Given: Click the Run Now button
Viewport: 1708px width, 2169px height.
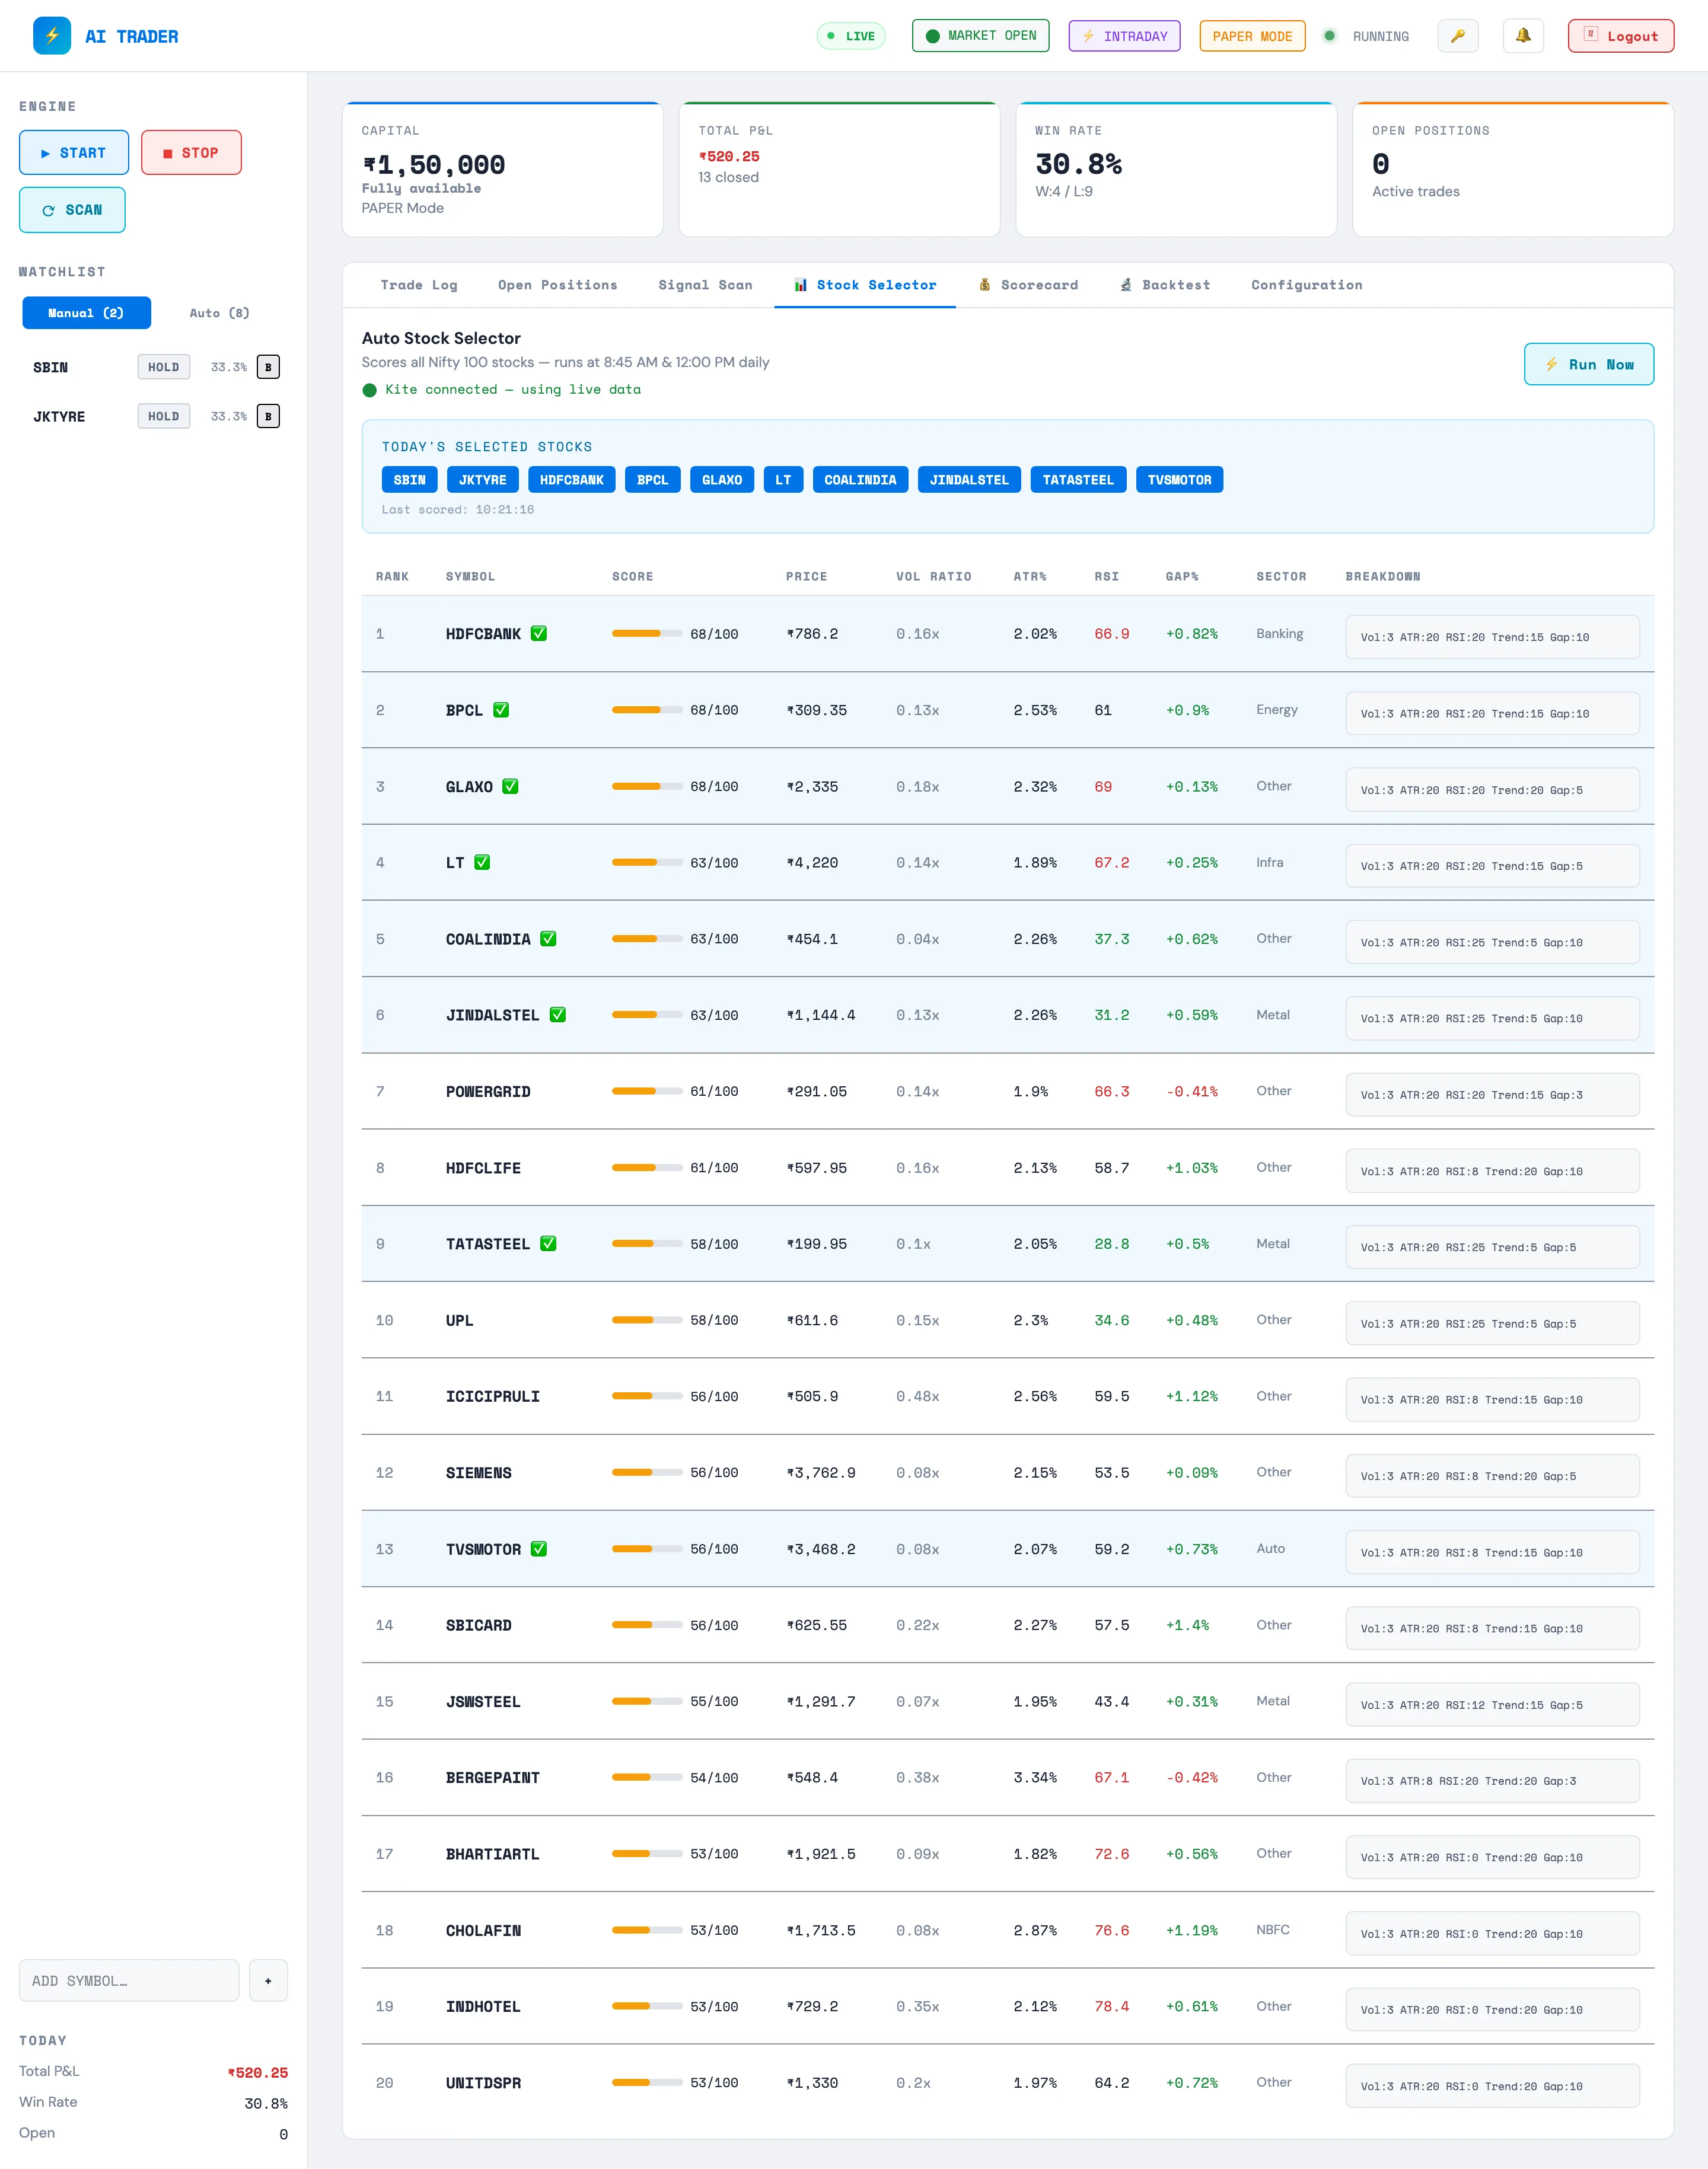Looking at the screenshot, I should coord(1588,364).
